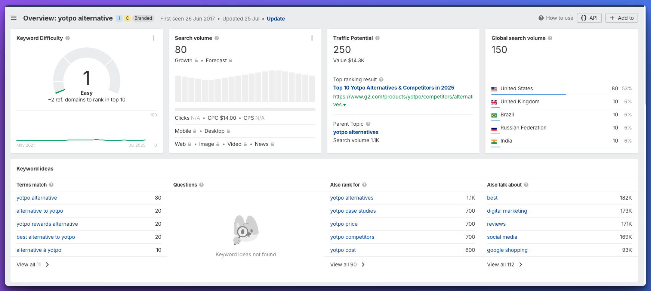Click the Also talk about help icon
Image resolution: width=651 pixels, height=291 pixels.
526,185
